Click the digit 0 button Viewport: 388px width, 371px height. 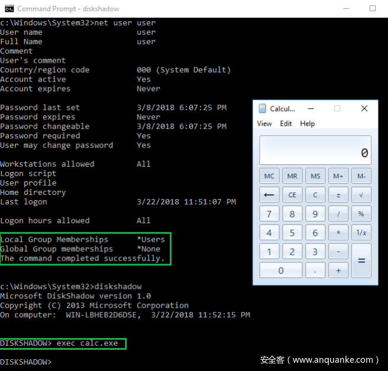pos(281,271)
